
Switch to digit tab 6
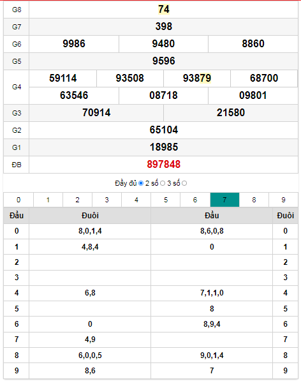[x=195, y=200]
